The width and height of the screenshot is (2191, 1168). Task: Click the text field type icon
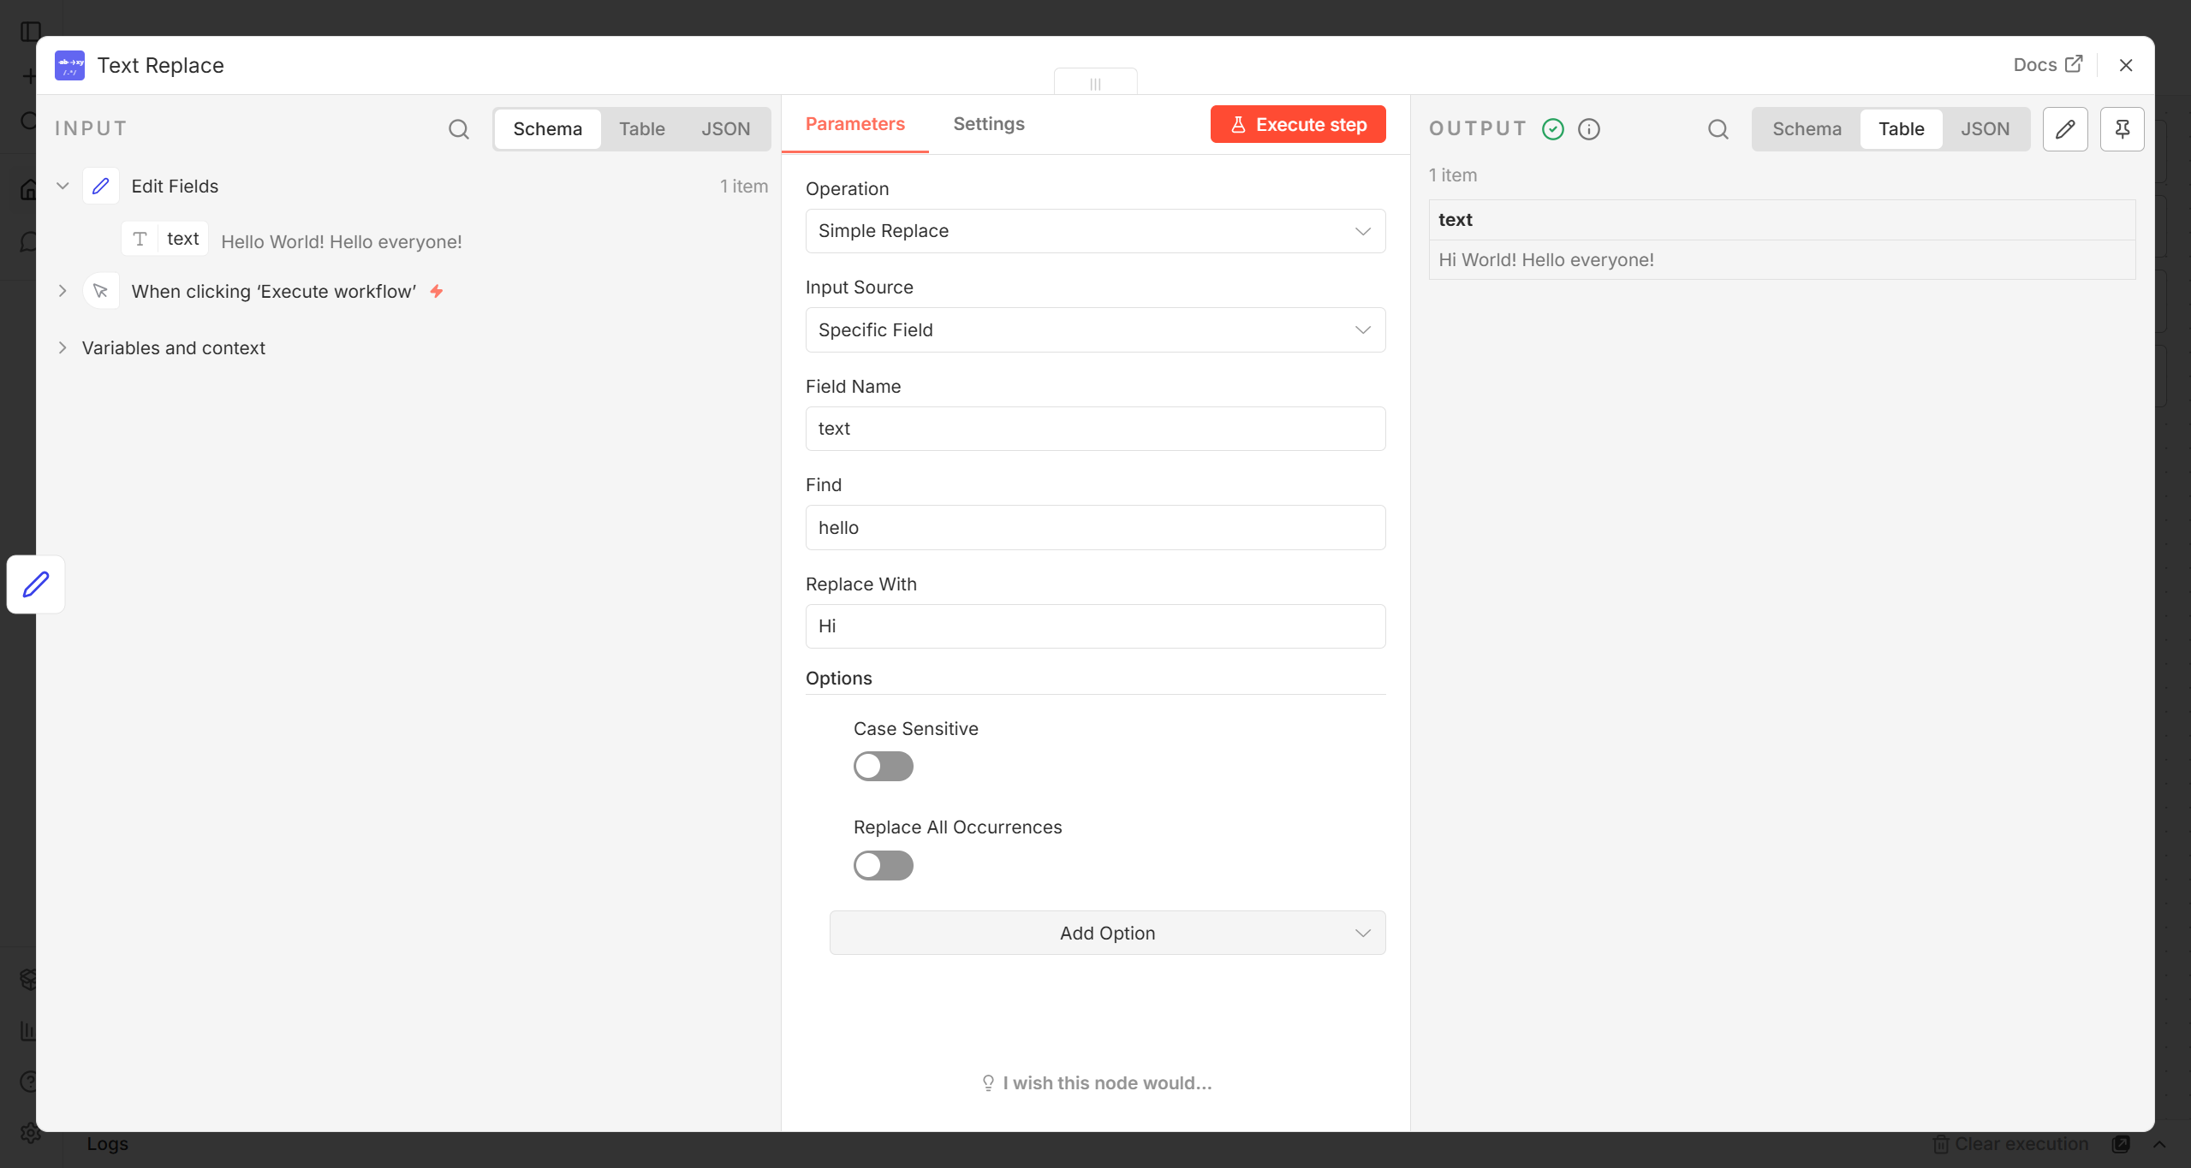(x=140, y=239)
